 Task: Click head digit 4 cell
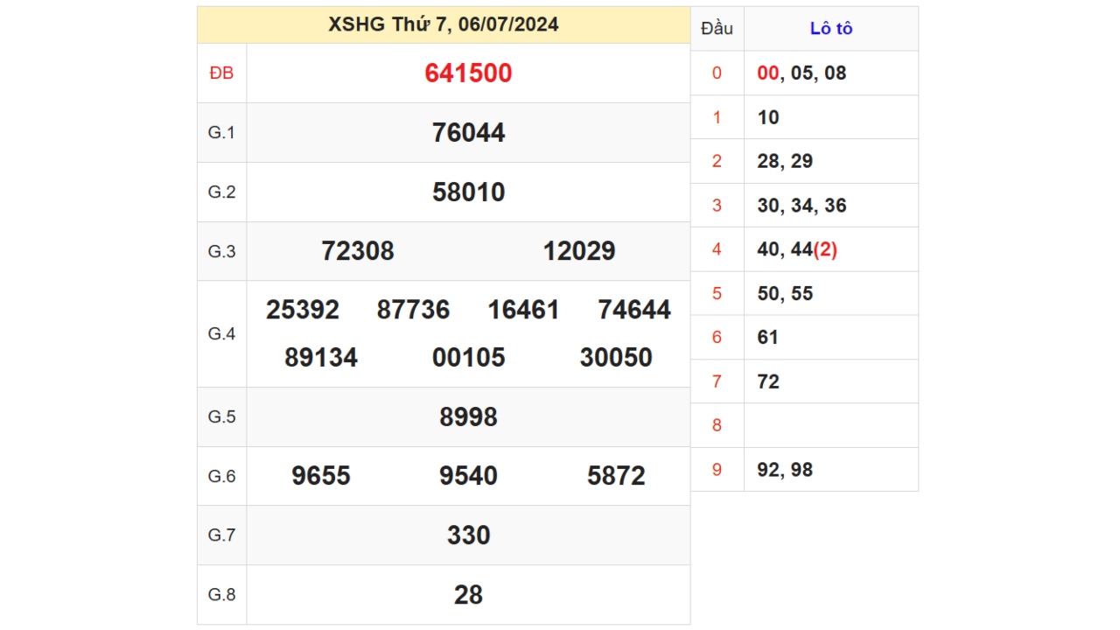[x=717, y=249]
